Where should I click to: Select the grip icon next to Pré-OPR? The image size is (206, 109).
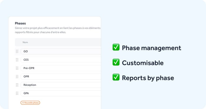(17, 68)
